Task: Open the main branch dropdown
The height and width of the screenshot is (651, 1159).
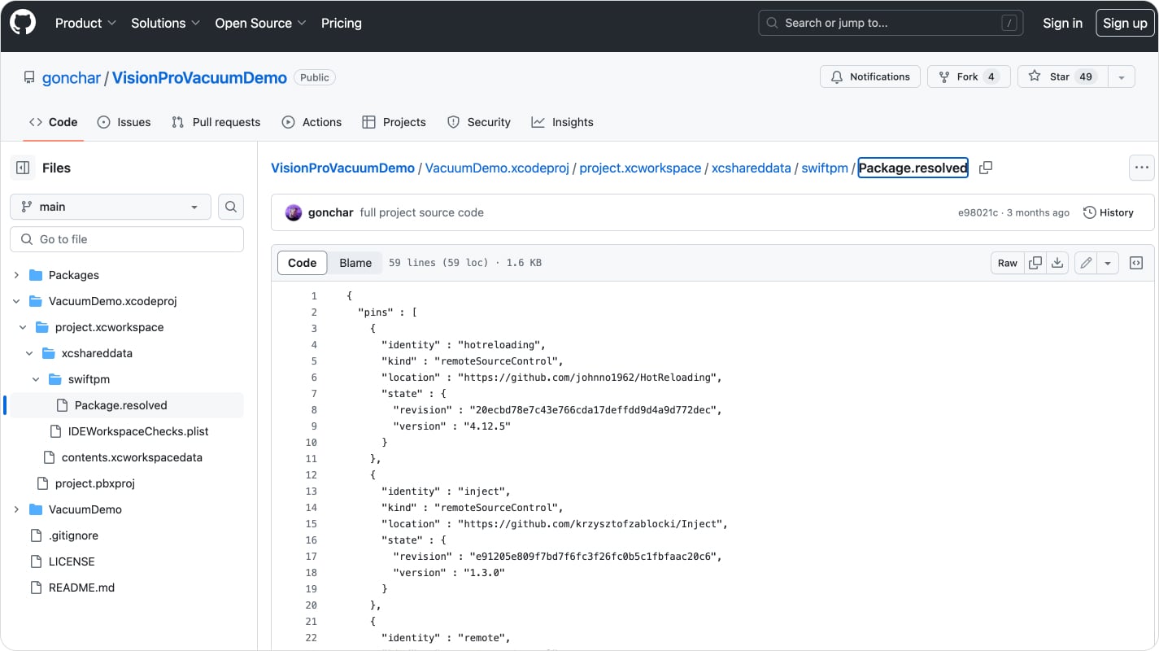Action: [111, 207]
